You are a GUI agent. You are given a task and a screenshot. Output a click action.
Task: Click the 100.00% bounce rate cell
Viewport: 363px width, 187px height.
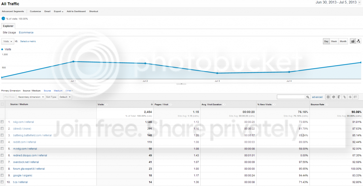coord(356,169)
